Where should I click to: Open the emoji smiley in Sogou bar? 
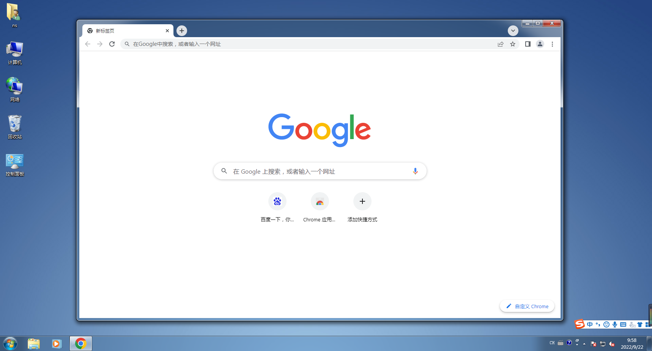point(606,324)
